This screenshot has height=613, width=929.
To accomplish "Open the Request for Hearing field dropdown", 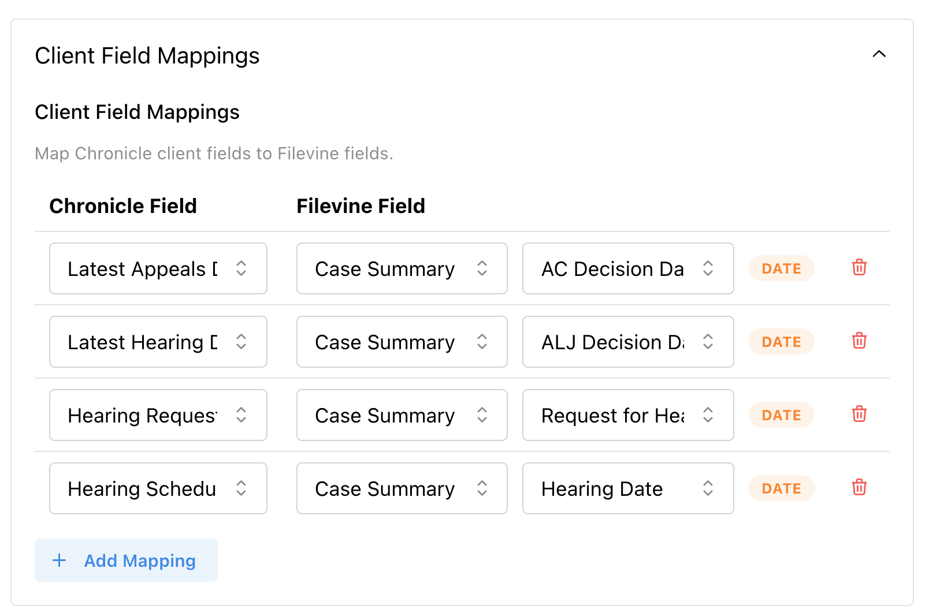I will pos(627,415).
